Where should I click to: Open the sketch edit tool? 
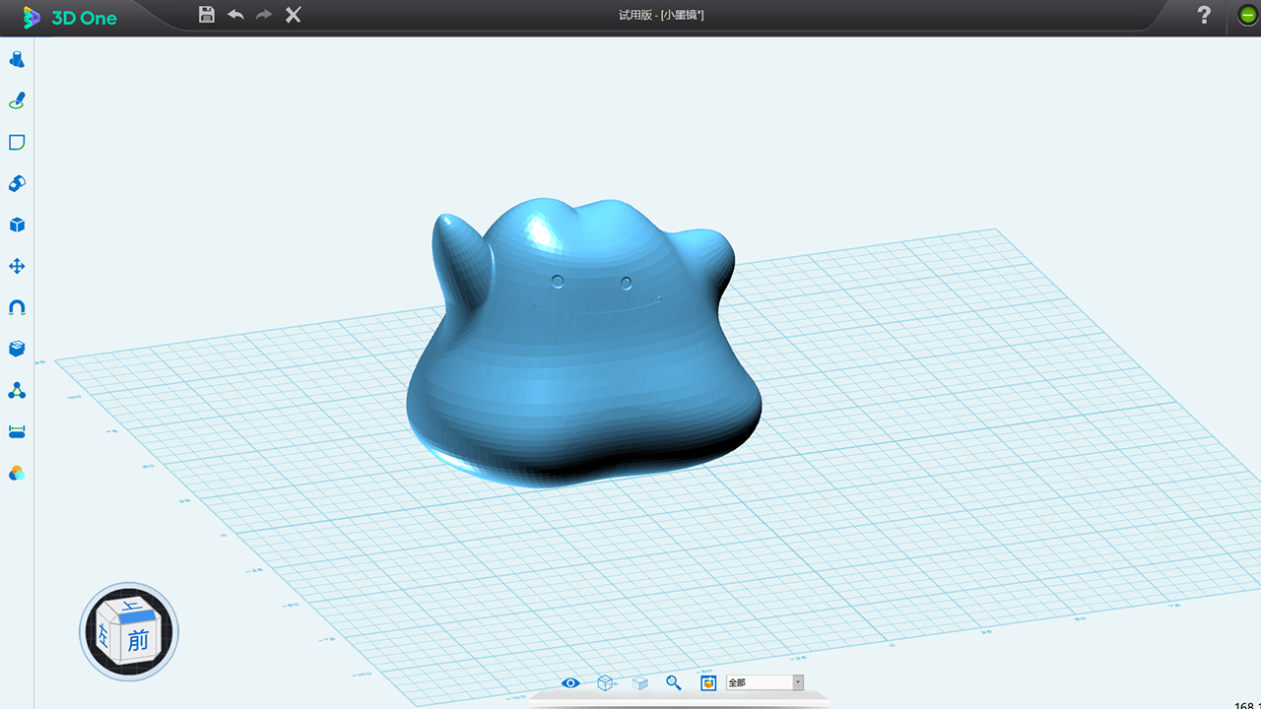(x=17, y=143)
